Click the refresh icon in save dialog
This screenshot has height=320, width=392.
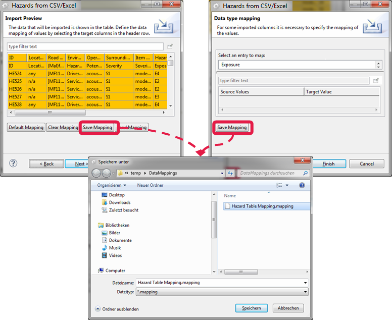click(x=230, y=173)
